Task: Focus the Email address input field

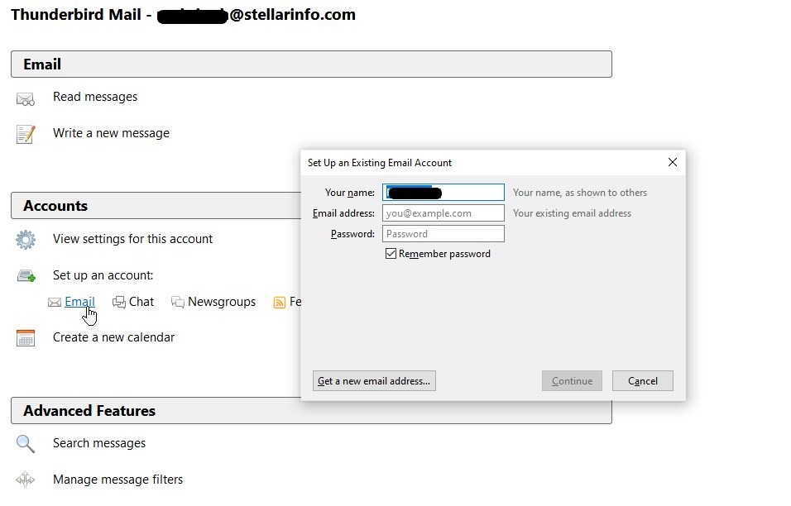Action: click(x=443, y=213)
